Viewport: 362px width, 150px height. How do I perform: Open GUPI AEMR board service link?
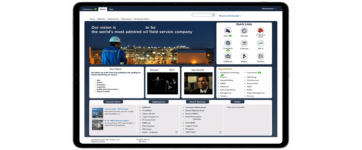(x=190, y=123)
